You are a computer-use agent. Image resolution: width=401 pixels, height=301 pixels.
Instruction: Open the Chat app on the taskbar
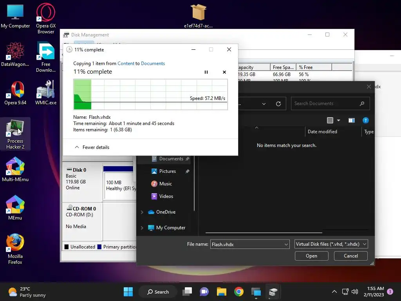click(204, 292)
